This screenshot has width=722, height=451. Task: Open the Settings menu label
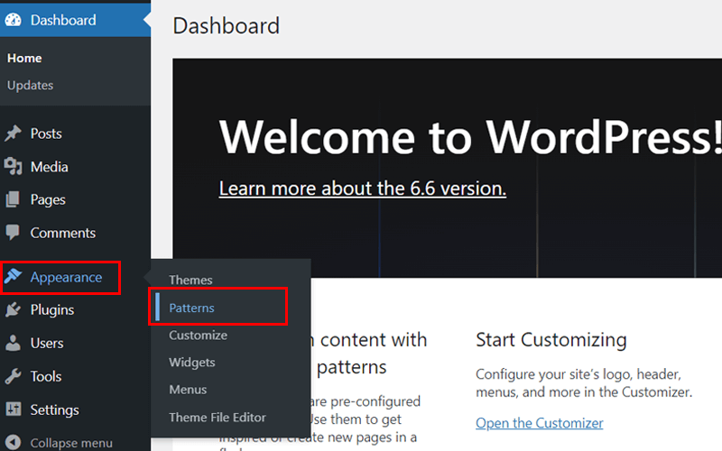tap(54, 410)
